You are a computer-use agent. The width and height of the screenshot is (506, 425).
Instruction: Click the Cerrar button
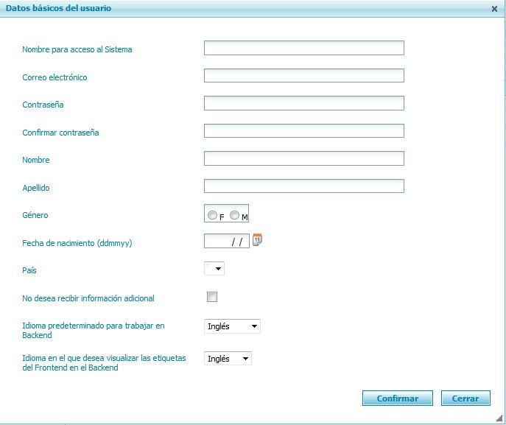(x=465, y=398)
